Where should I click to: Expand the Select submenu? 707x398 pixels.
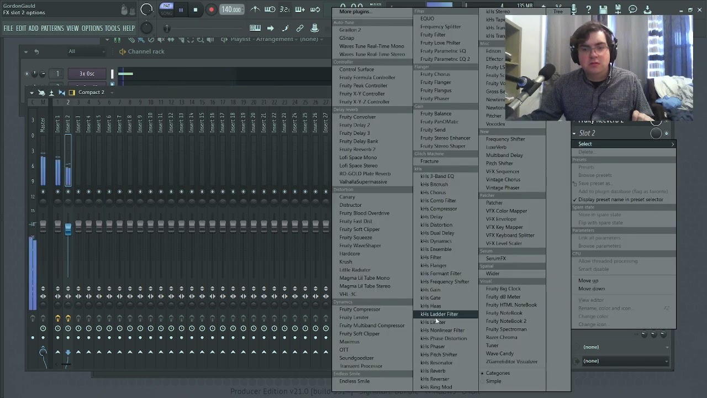coord(624,144)
